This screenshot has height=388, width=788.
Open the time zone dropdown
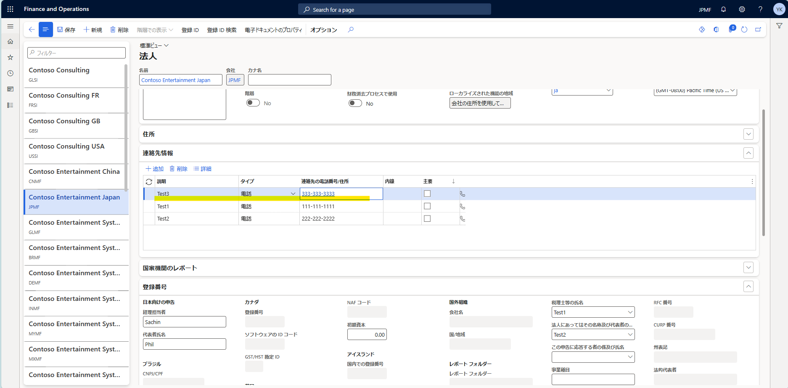732,91
